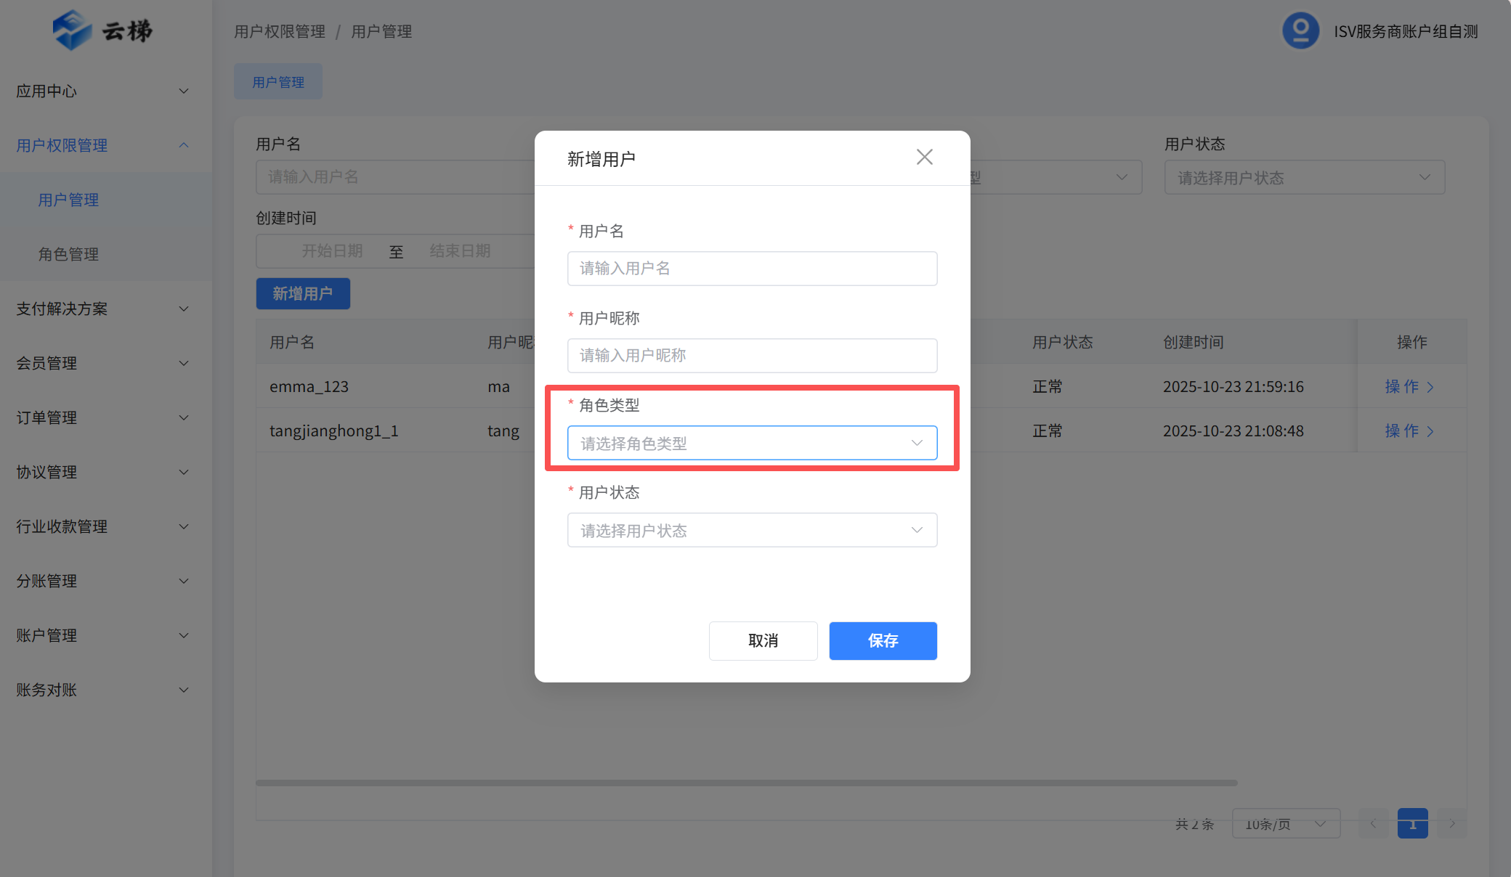The width and height of the screenshot is (1511, 877).
Task: Select 用户管理 in the sidebar
Action: coord(68,200)
